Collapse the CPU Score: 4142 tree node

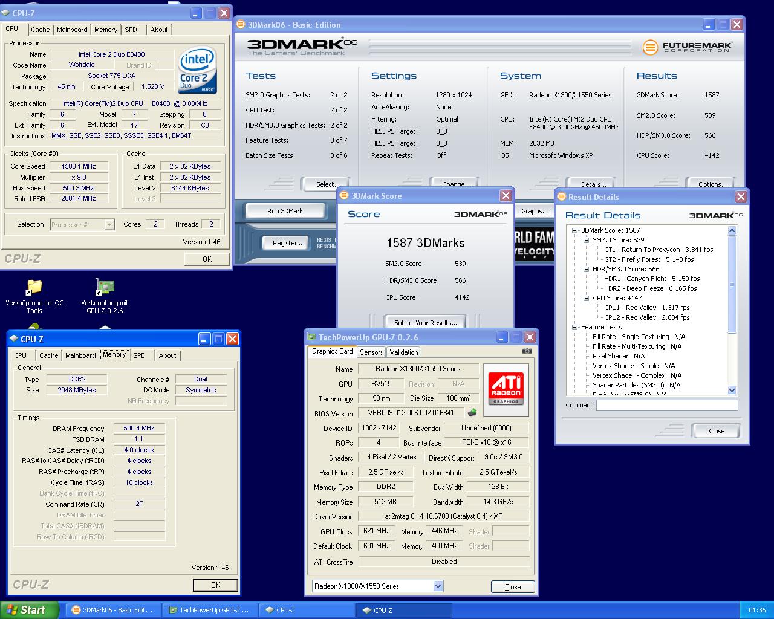click(x=586, y=298)
